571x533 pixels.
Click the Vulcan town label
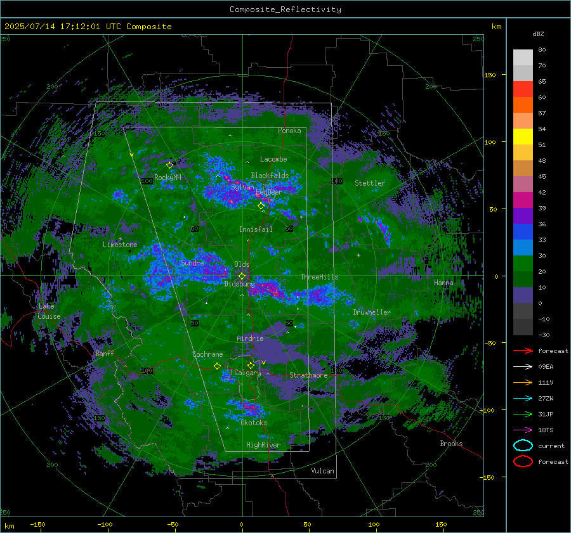coord(323,471)
